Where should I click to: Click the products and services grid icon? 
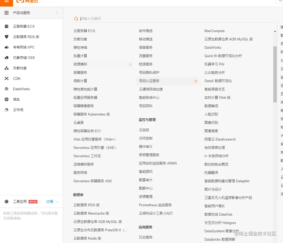[7, 13]
